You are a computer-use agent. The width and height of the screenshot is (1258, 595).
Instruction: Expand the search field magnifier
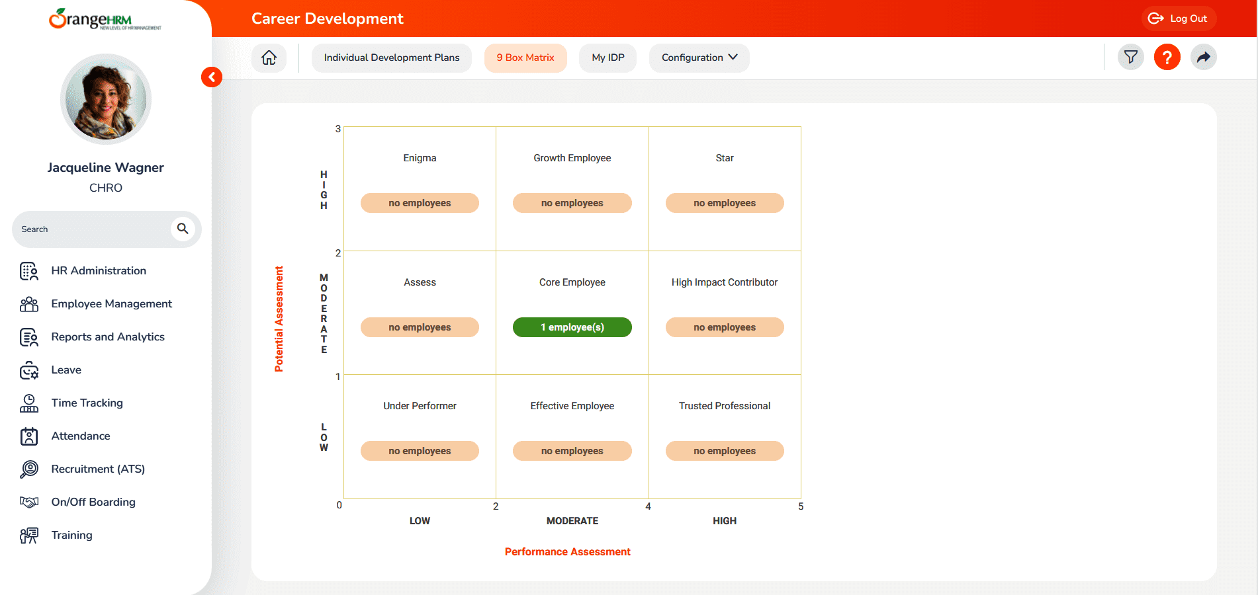click(183, 229)
